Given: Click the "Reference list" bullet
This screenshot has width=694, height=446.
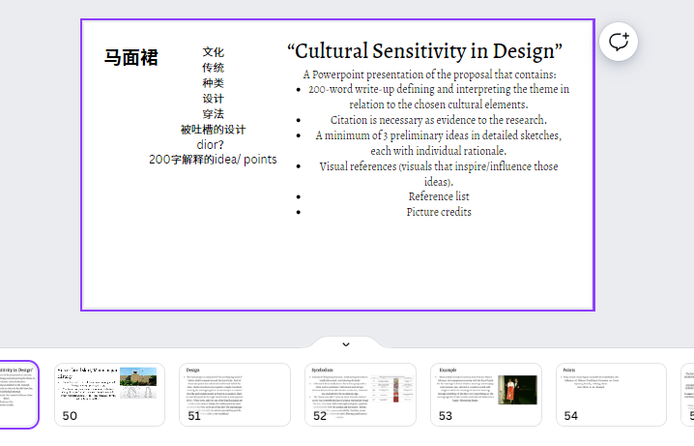Looking at the screenshot, I should [x=439, y=196].
